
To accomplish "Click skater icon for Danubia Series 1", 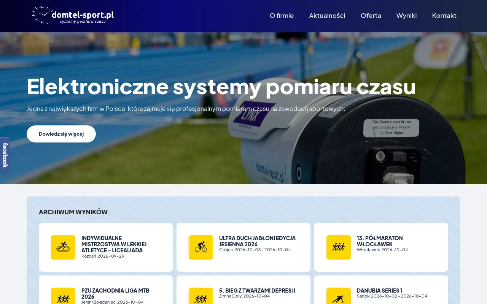I will point(339,296).
